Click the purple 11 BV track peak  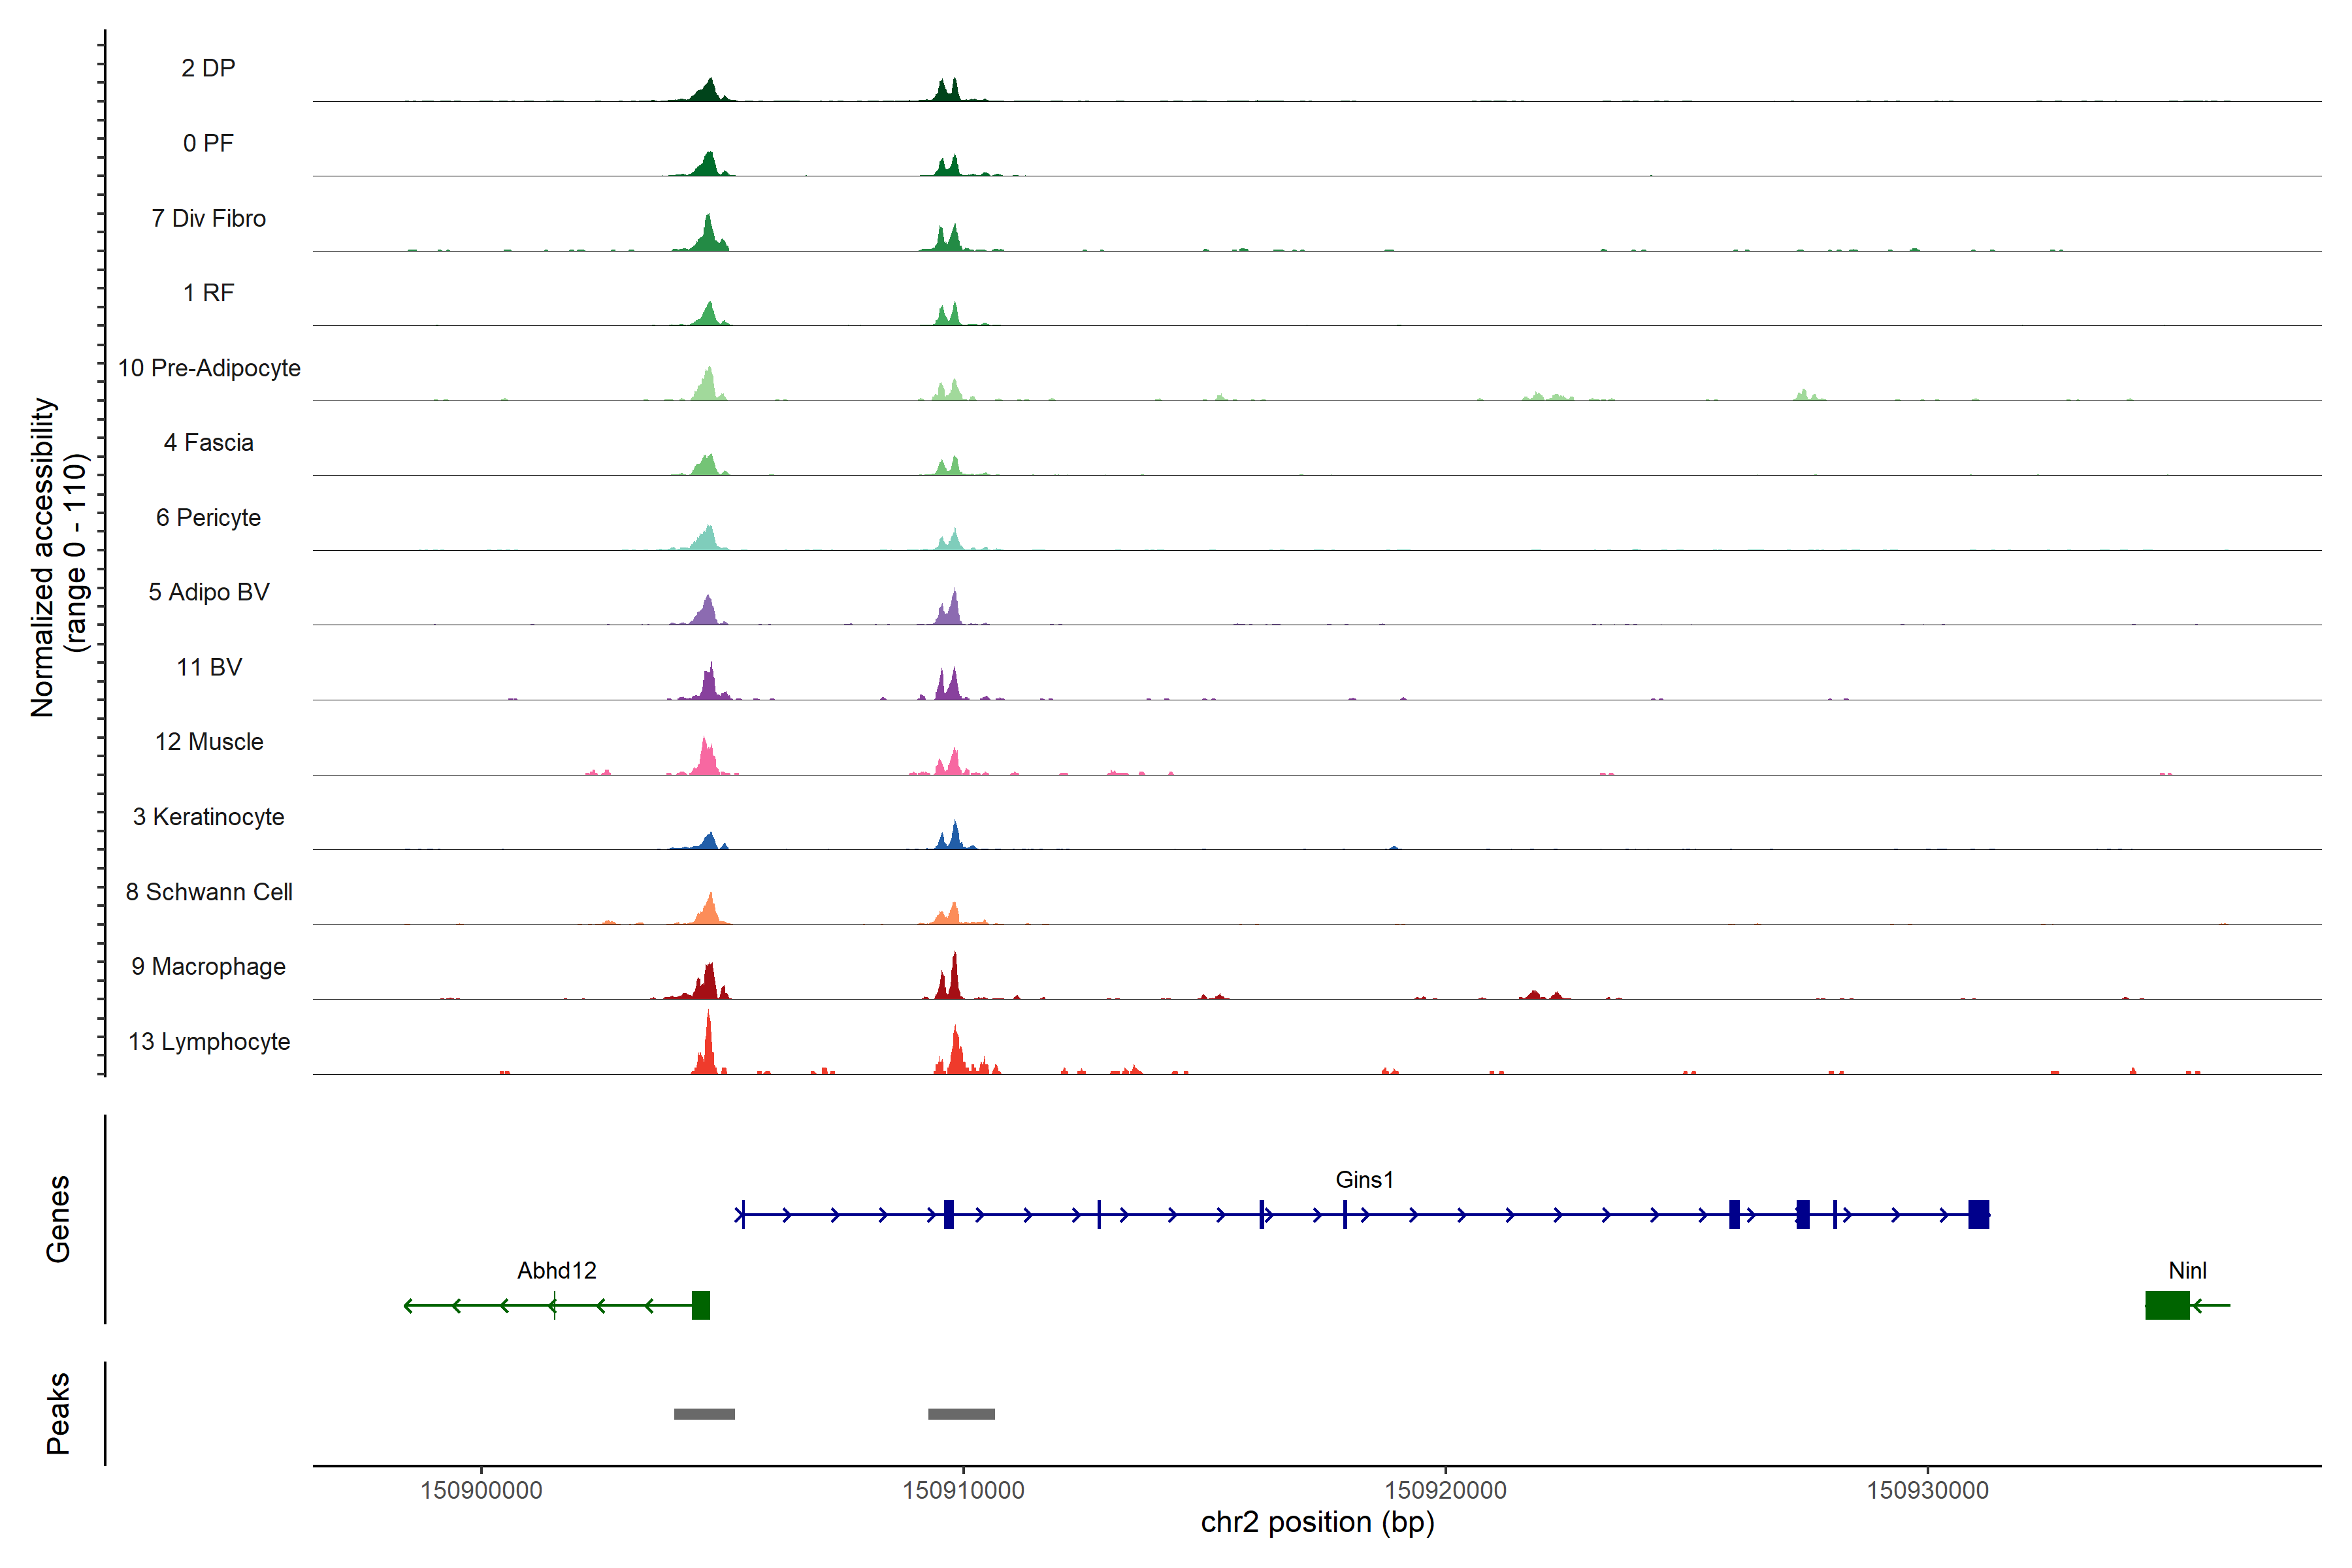click(709, 686)
